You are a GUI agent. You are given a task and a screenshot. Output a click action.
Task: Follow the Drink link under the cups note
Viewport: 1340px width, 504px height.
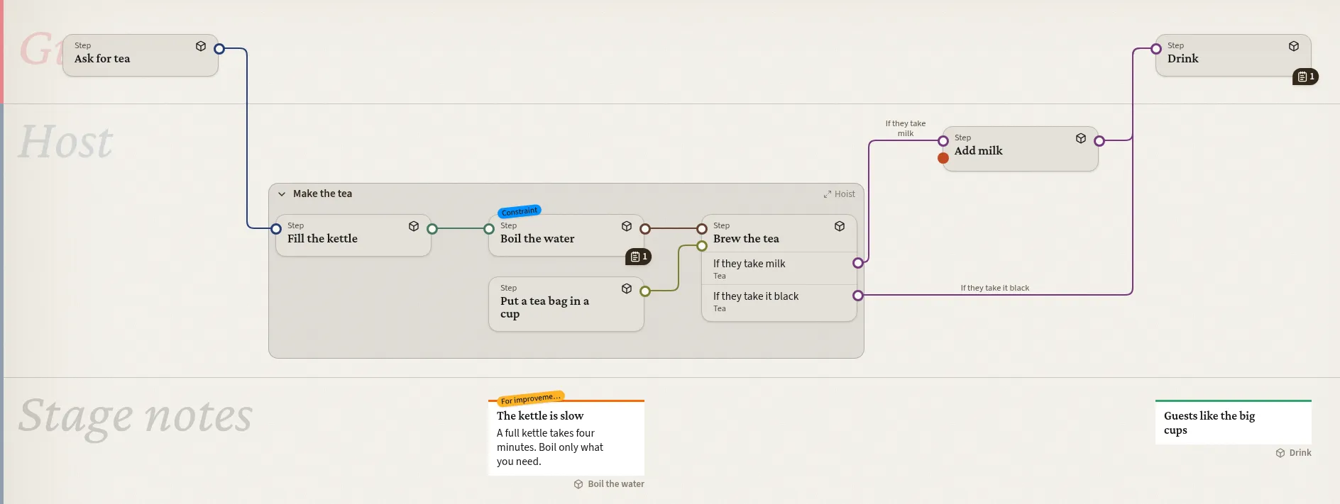pyautogui.click(x=1293, y=453)
